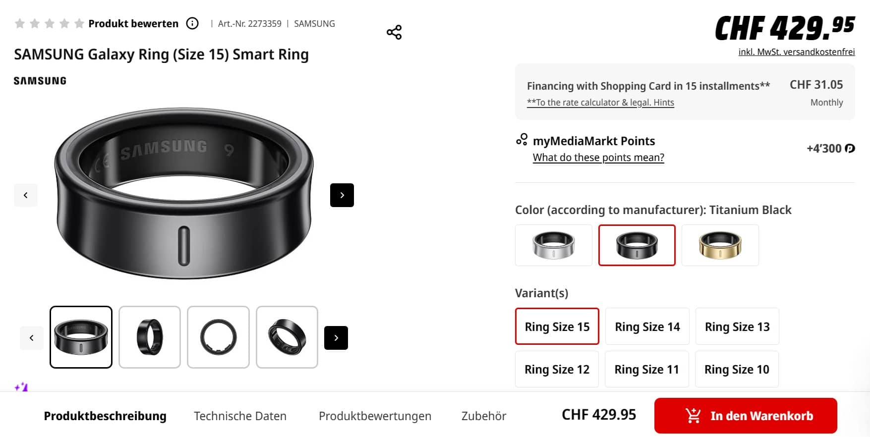Image resolution: width=870 pixels, height=437 pixels.
Task: Select the gold color swatch
Action: point(720,245)
